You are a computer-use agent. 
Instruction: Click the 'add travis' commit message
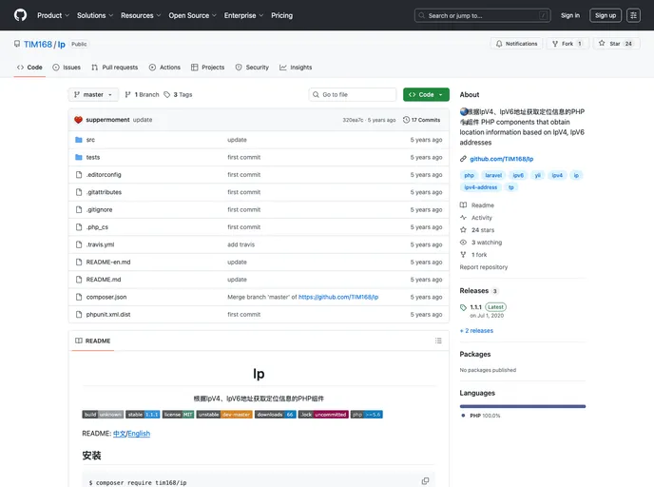tap(240, 244)
